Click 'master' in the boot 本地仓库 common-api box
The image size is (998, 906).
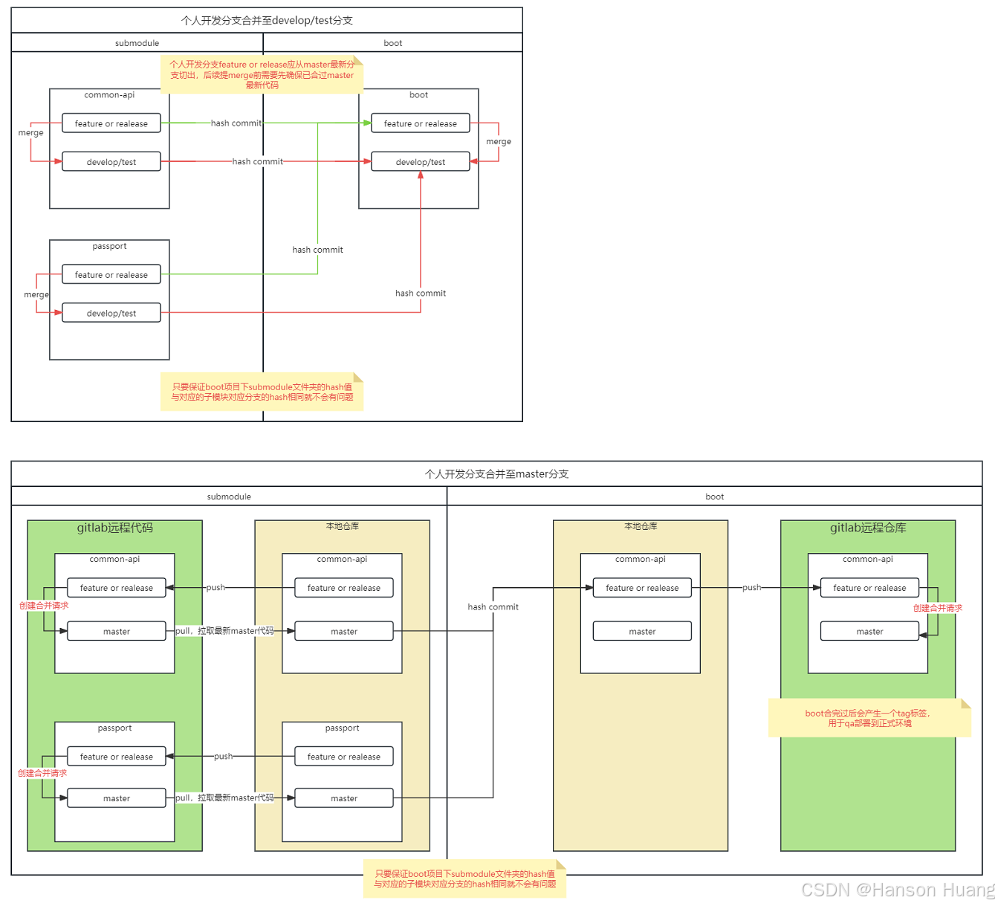(x=642, y=631)
